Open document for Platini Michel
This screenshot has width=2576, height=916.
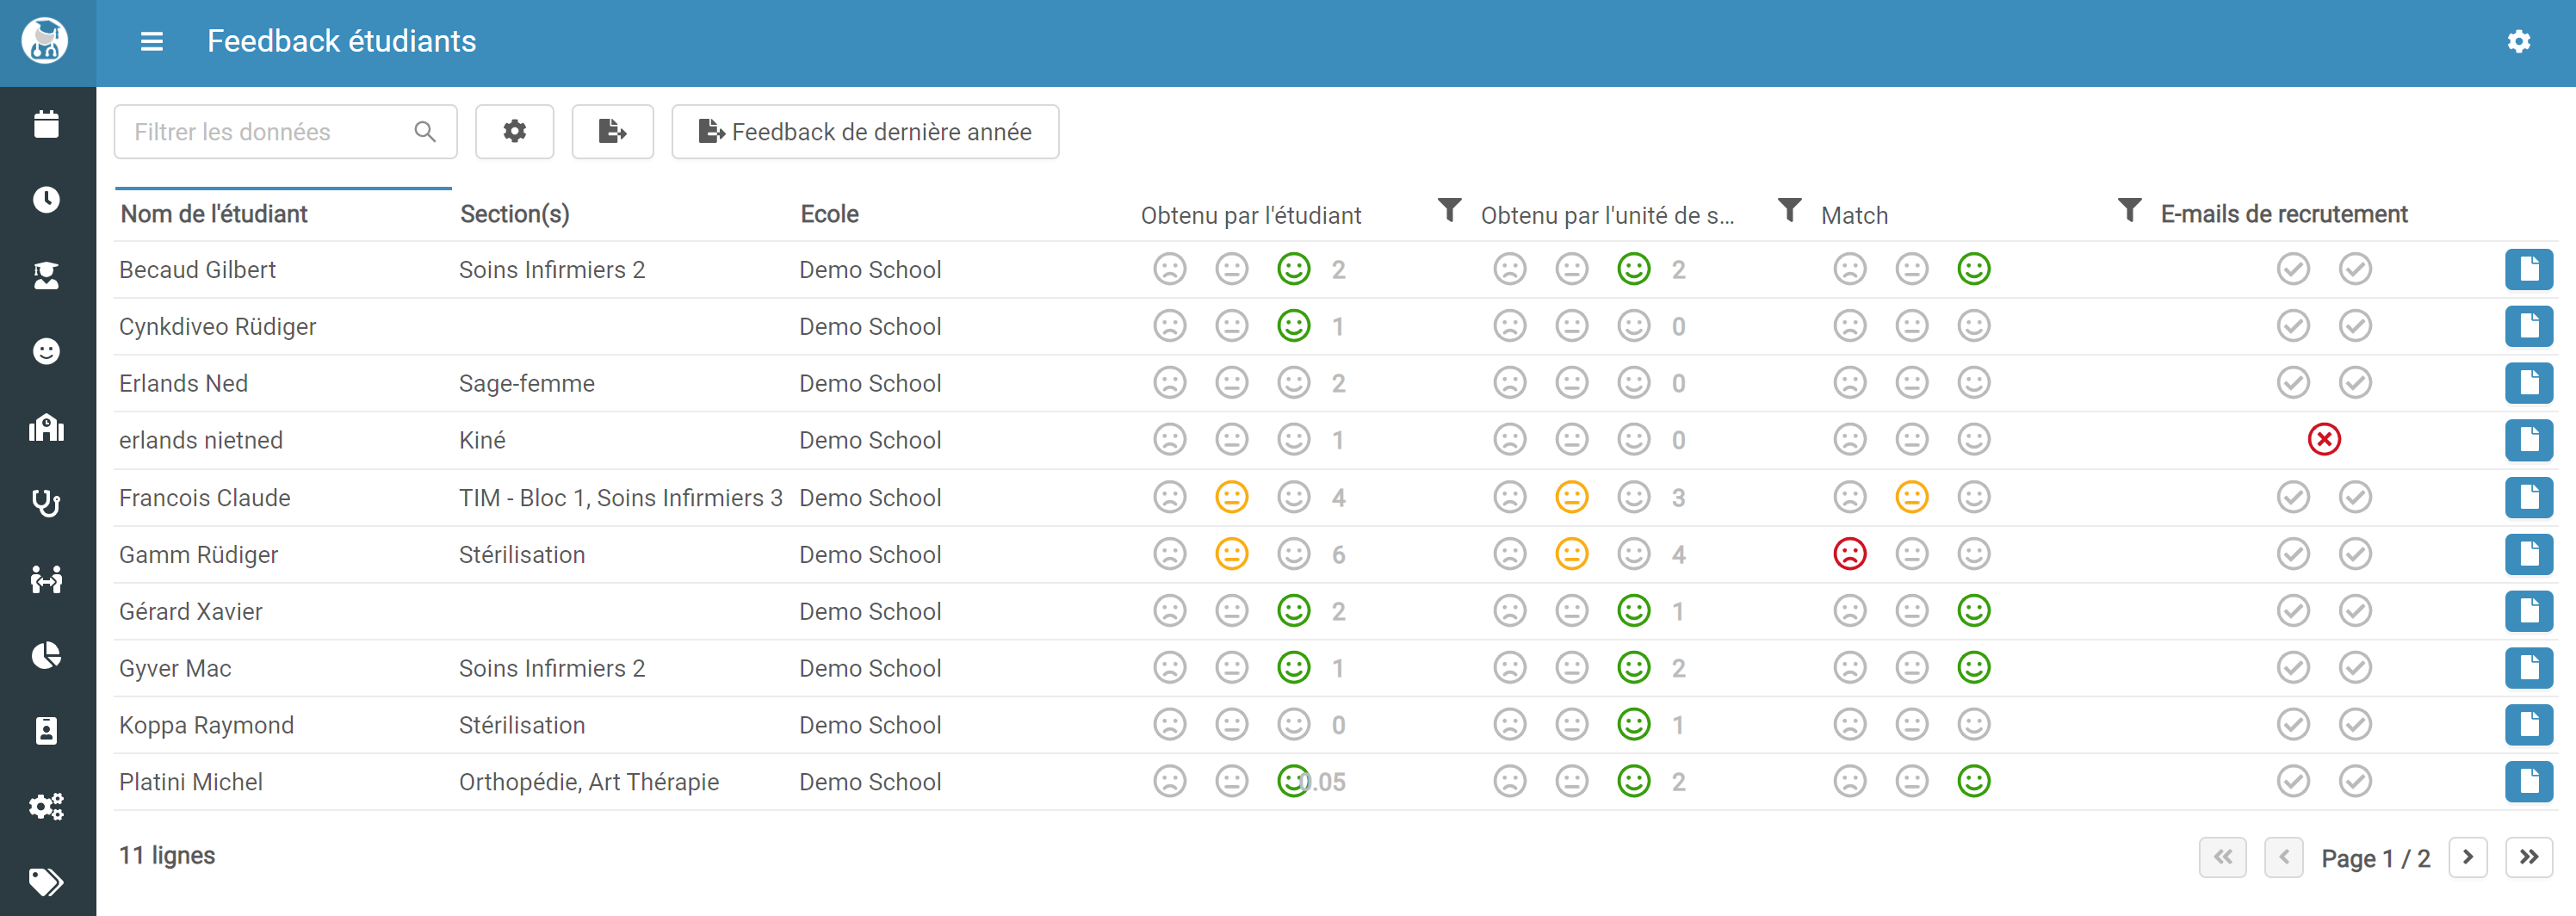[x=2528, y=782]
